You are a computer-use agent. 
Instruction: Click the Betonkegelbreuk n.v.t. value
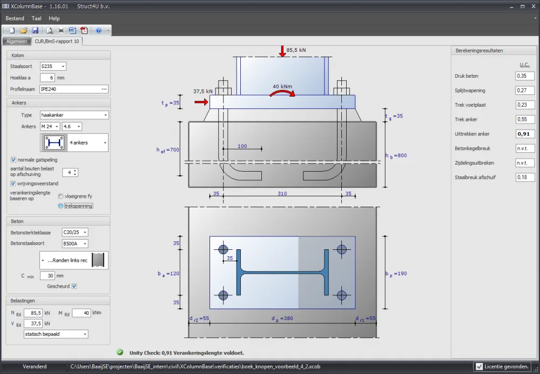pos(525,148)
